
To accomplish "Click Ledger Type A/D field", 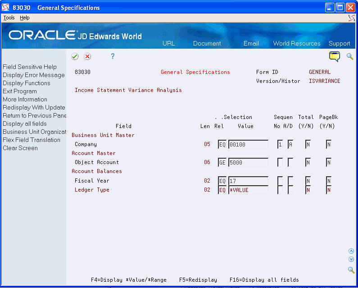I will click(x=290, y=190).
